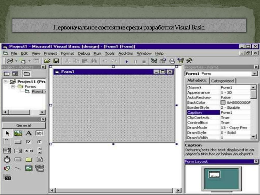
Task: Select the horizontal scrollbar control tool
Action: pyautogui.click(x=28, y=151)
